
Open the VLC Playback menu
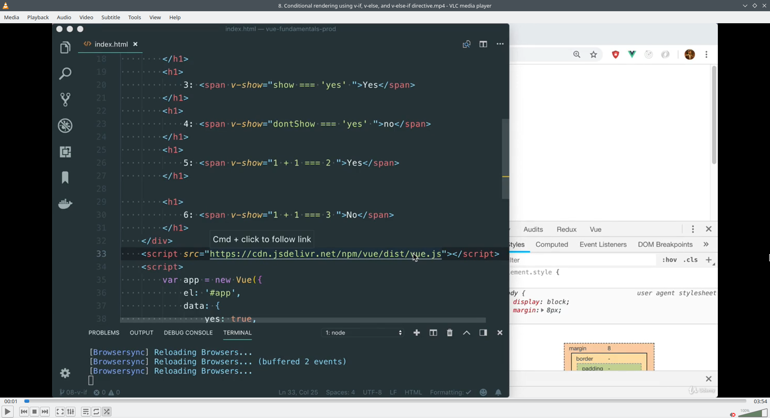(x=38, y=17)
